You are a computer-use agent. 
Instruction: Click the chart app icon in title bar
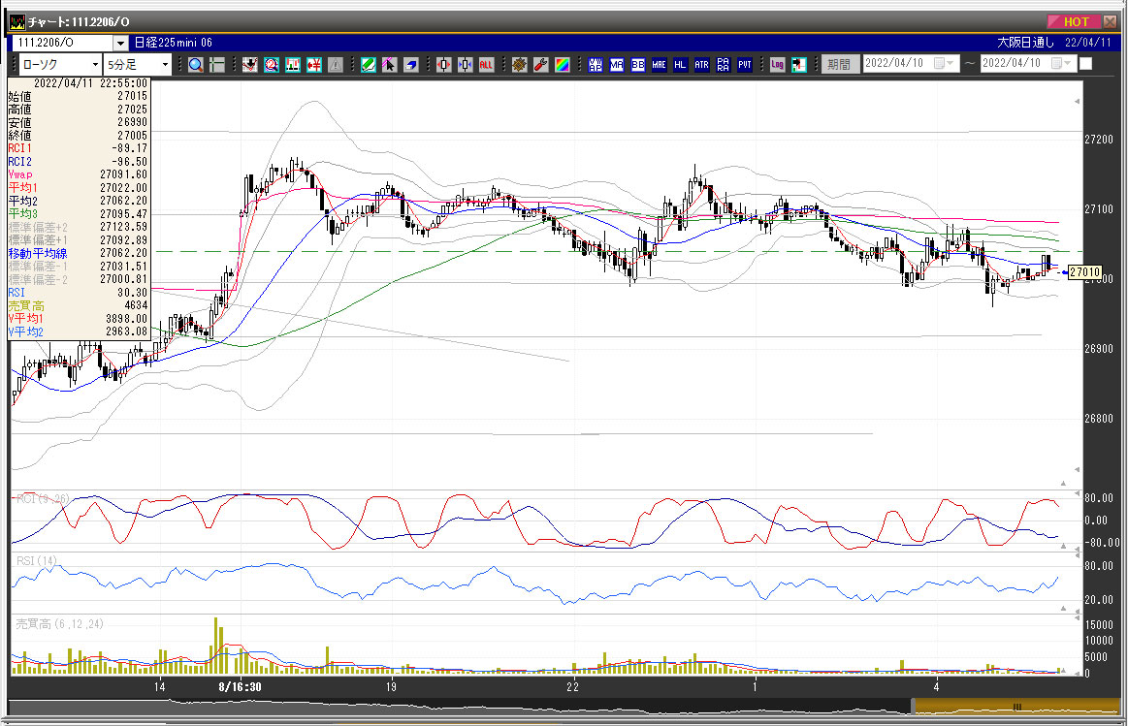click(x=16, y=21)
